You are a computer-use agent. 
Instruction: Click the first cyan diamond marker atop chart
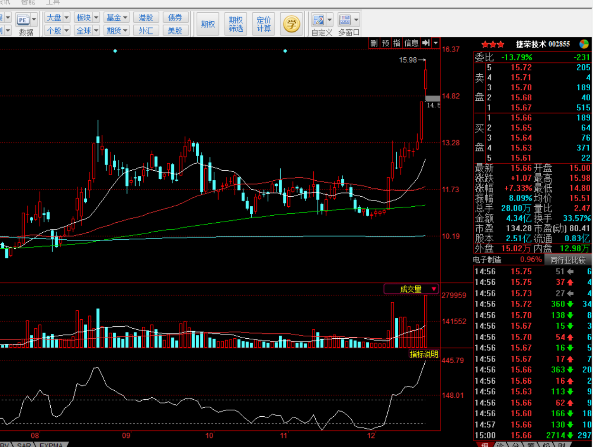click(115, 51)
